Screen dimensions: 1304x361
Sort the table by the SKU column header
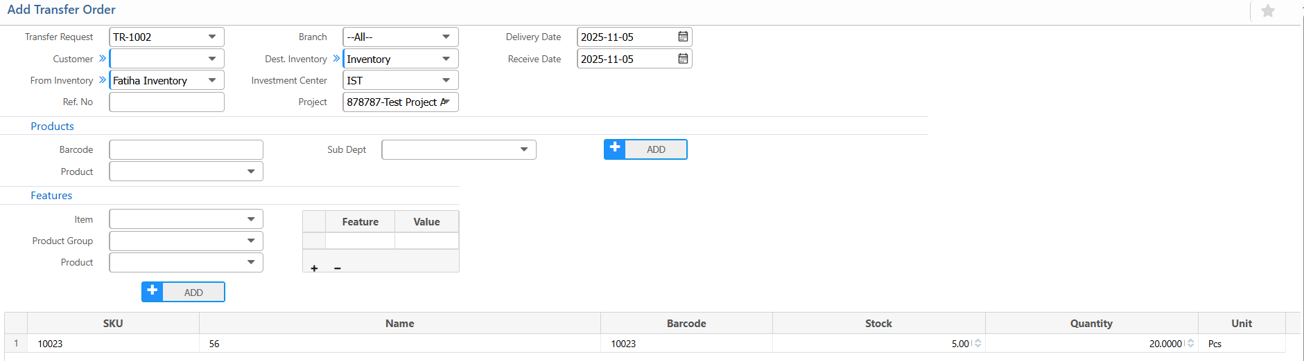click(x=113, y=323)
